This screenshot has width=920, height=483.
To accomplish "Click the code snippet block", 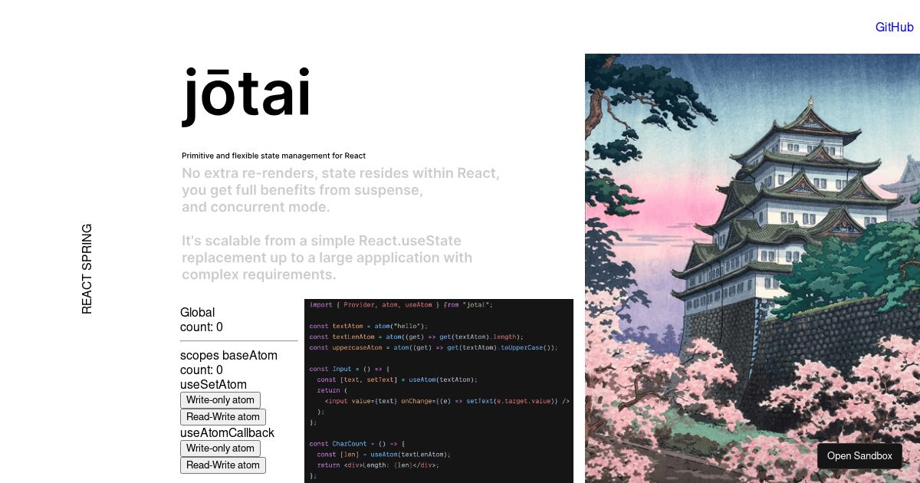I will 439,391.
